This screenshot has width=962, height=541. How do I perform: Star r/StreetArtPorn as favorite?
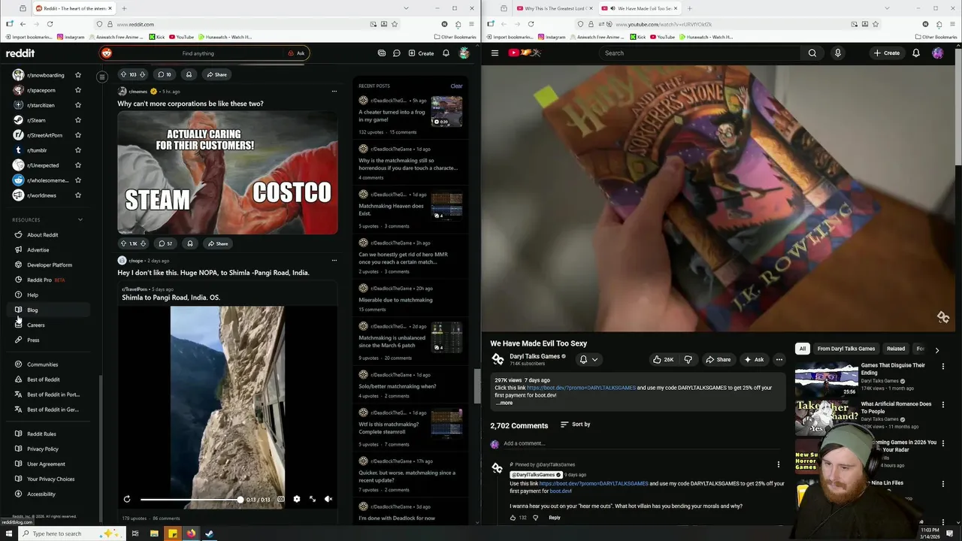tap(77, 135)
